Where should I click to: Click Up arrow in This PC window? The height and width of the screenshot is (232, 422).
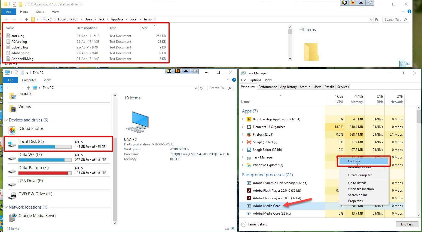pos(28,88)
